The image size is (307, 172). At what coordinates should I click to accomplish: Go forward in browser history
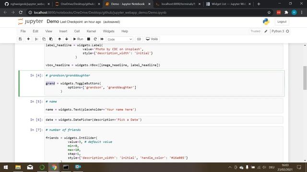tap(13, 12)
